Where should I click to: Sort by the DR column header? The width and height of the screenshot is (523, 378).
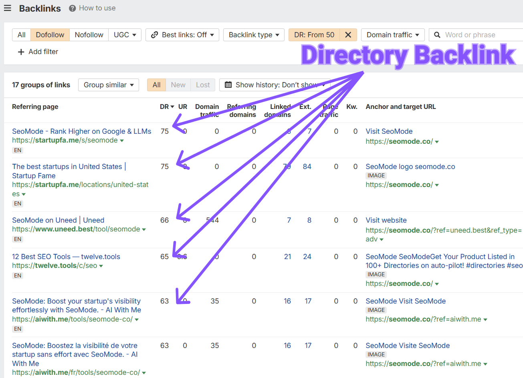tap(167, 107)
